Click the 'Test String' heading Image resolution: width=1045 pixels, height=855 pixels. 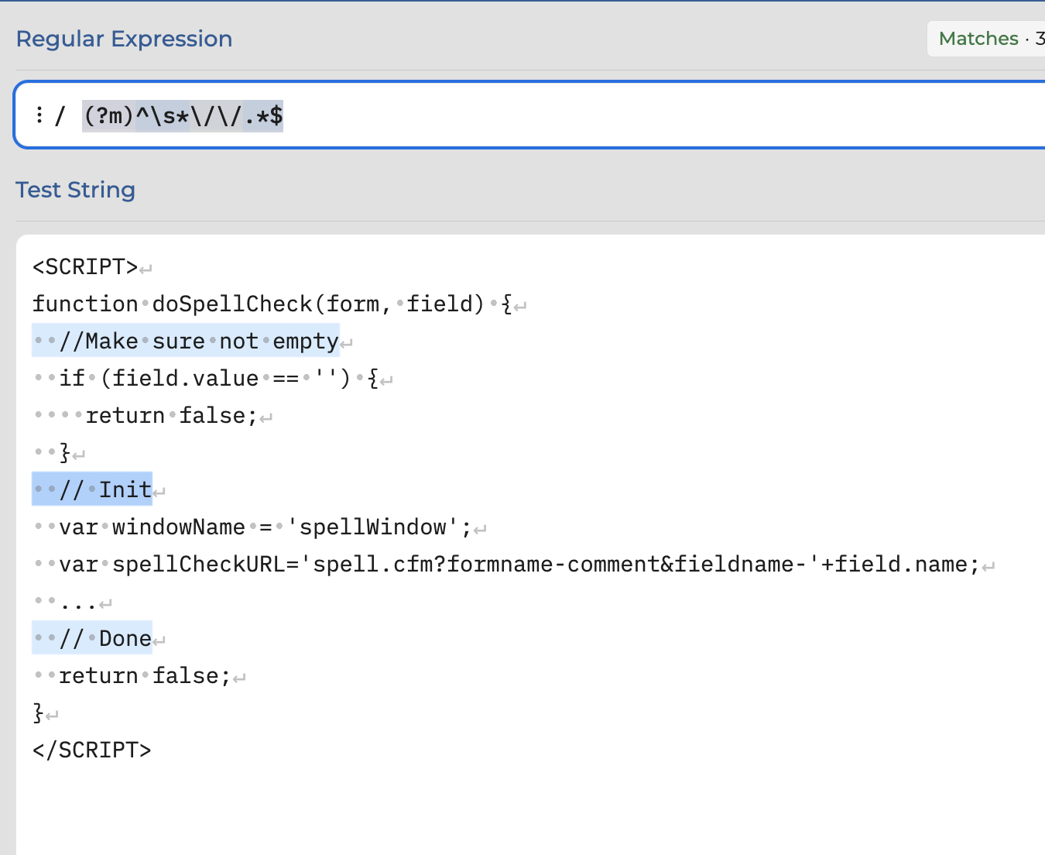point(76,190)
